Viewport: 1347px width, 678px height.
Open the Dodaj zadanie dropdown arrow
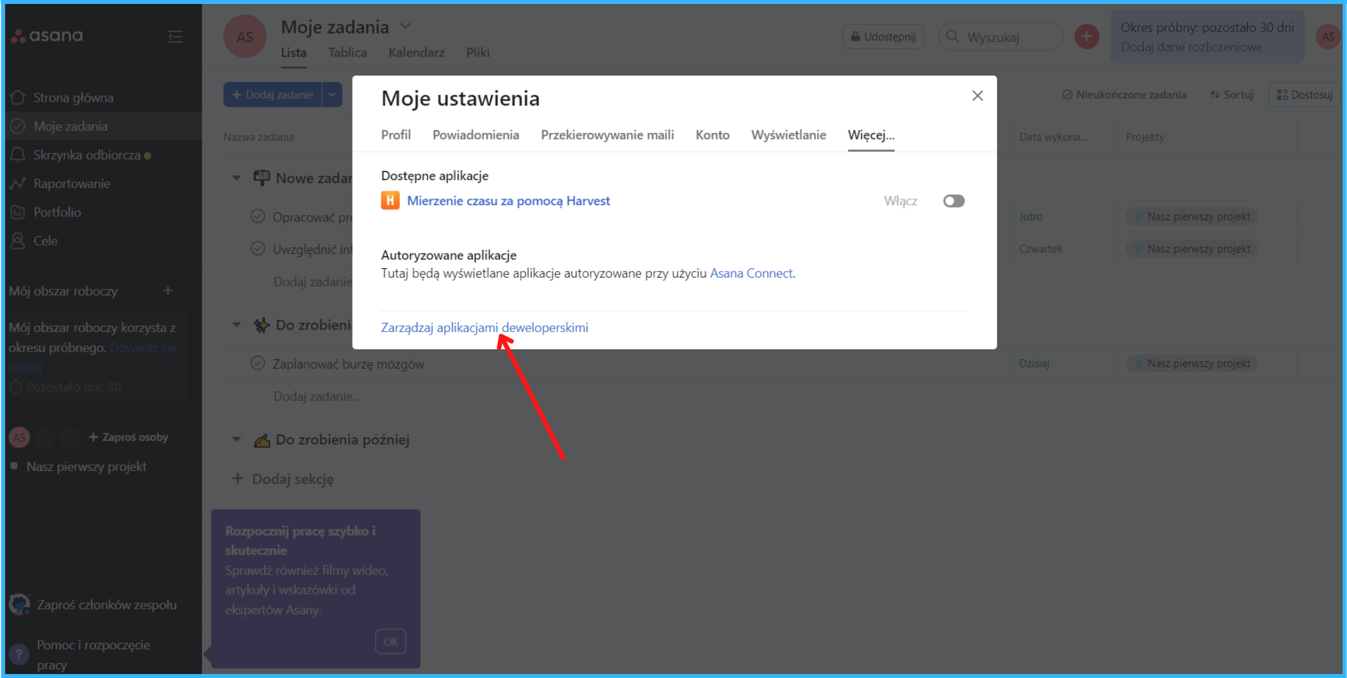(x=332, y=95)
